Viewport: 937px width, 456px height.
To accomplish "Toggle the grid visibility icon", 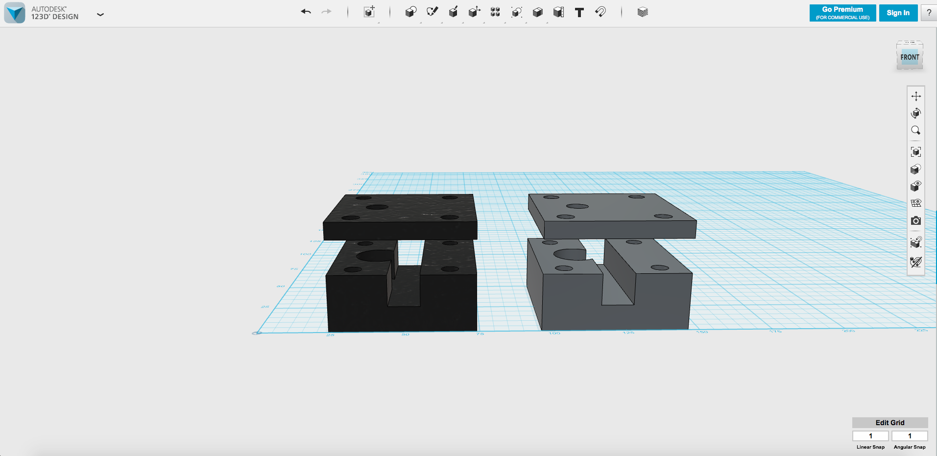I will pyautogui.click(x=916, y=203).
